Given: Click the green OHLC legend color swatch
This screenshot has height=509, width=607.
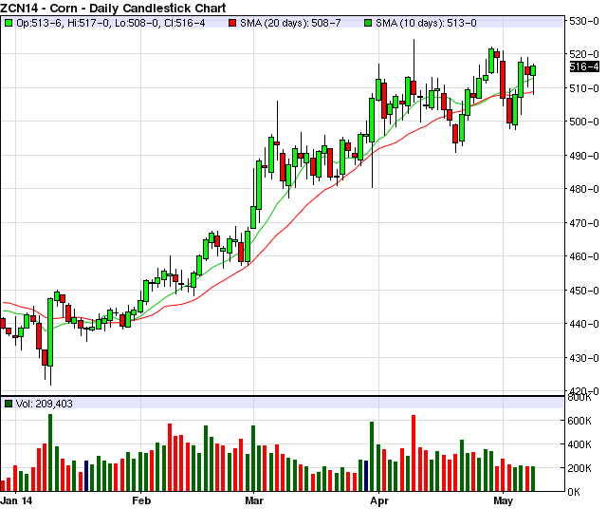Looking at the screenshot, I should click(9, 23).
